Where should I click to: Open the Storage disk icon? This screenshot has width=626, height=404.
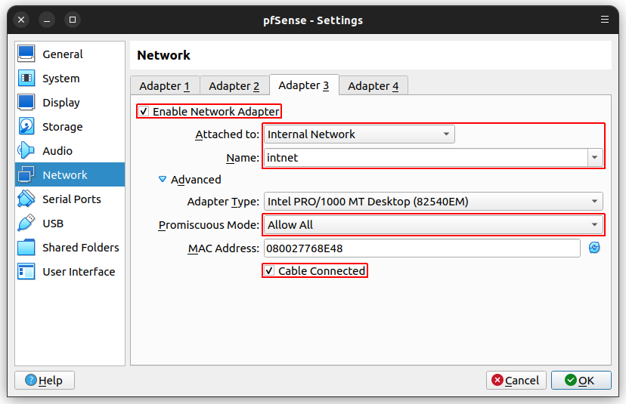click(x=26, y=126)
